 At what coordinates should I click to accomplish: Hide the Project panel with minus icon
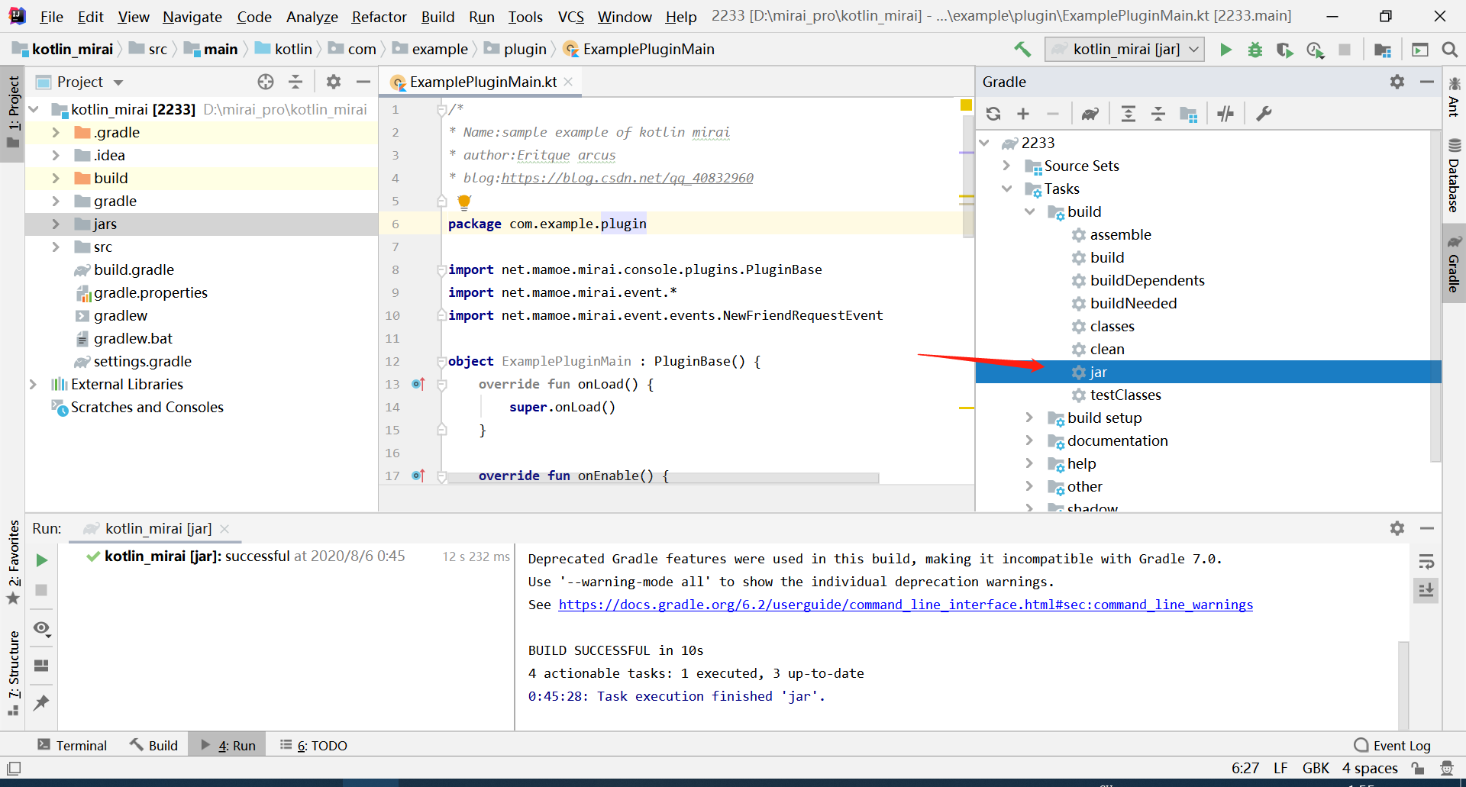(x=363, y=82)
